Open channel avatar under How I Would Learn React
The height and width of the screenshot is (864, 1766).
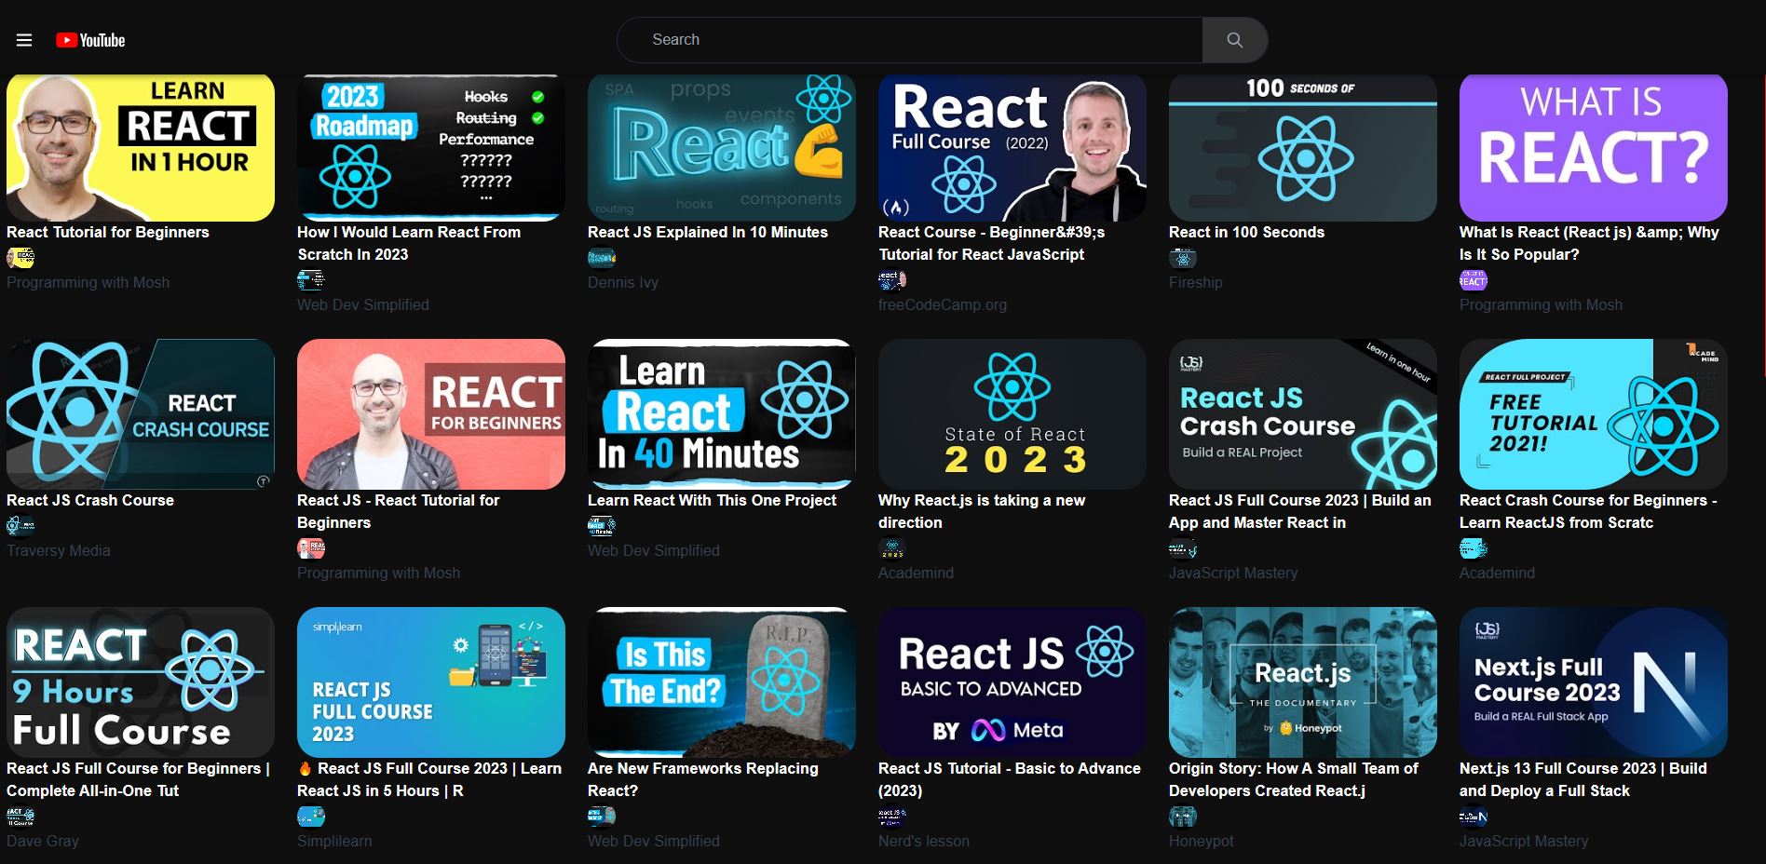tap(311, 280)
